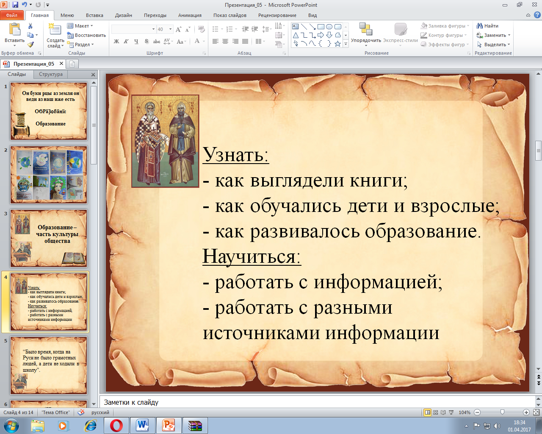Toggle align text left
Screen dimensions: 542x434
coord(216,42)
